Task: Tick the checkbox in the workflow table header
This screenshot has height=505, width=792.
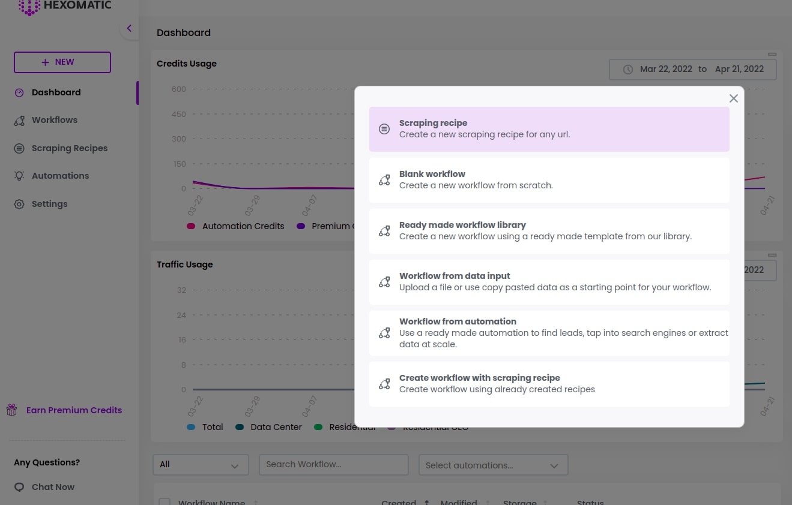Action: [165, 502]
